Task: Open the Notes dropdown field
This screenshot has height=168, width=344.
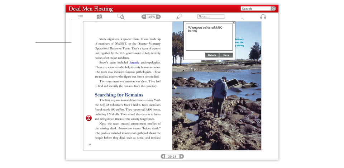Action: tap(211, 17)
